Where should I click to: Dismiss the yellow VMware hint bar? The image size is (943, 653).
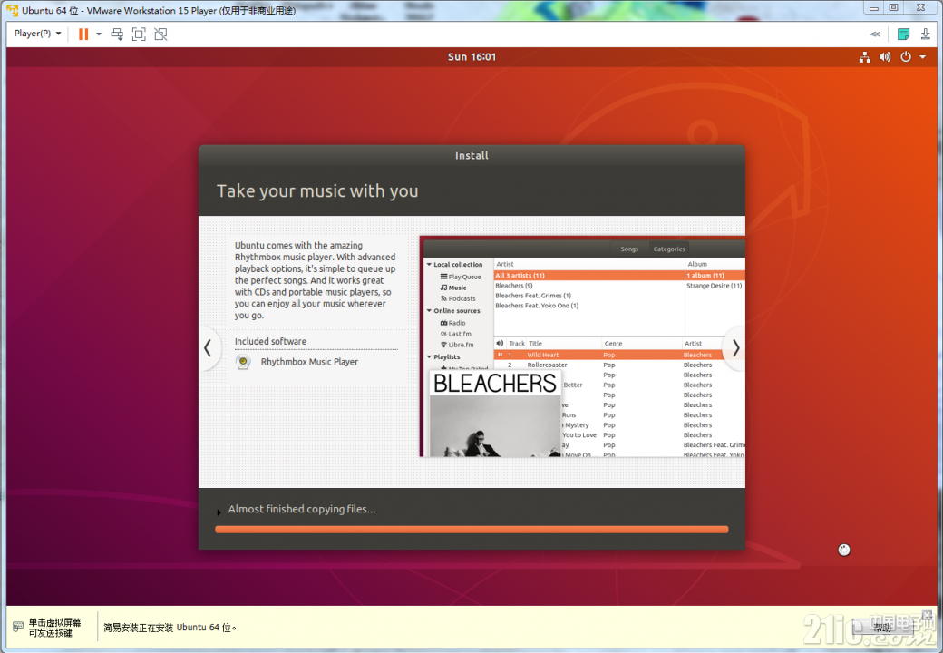(928, 615)
